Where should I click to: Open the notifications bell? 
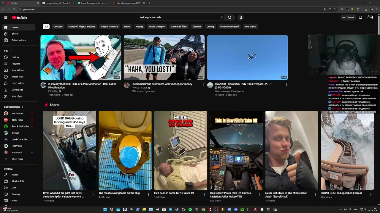click(361, 17)
